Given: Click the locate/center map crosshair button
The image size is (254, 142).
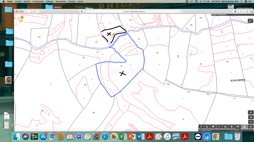Looking at the screenshot, I should tap(251, 112).
